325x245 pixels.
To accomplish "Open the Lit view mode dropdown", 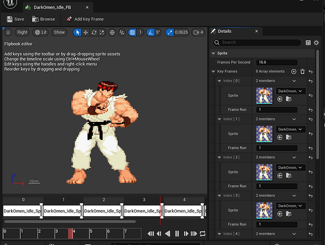I will coord(41,32).
